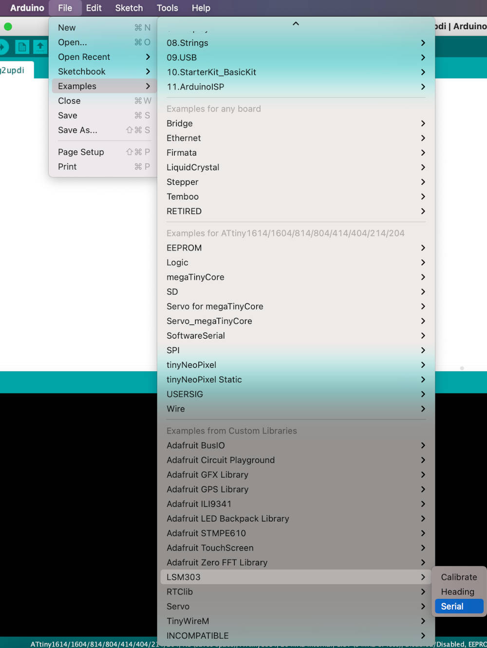Open the Sketch menu
Image resolution: width=487 pixels, height=648 pixels.
coord(129,8)
